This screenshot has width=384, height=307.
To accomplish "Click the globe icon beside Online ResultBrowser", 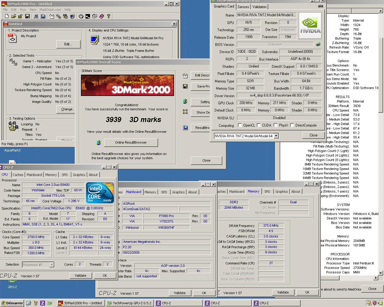I will [x=98, y=143].
